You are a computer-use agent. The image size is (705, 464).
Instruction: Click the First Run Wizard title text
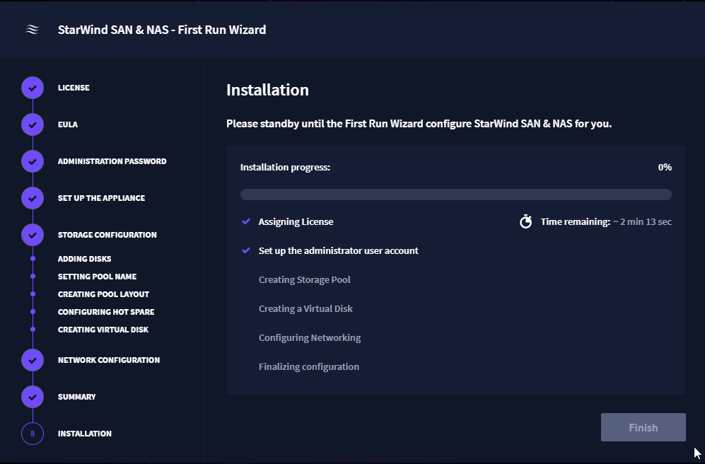pyautogui.click(x=162, y=30)
